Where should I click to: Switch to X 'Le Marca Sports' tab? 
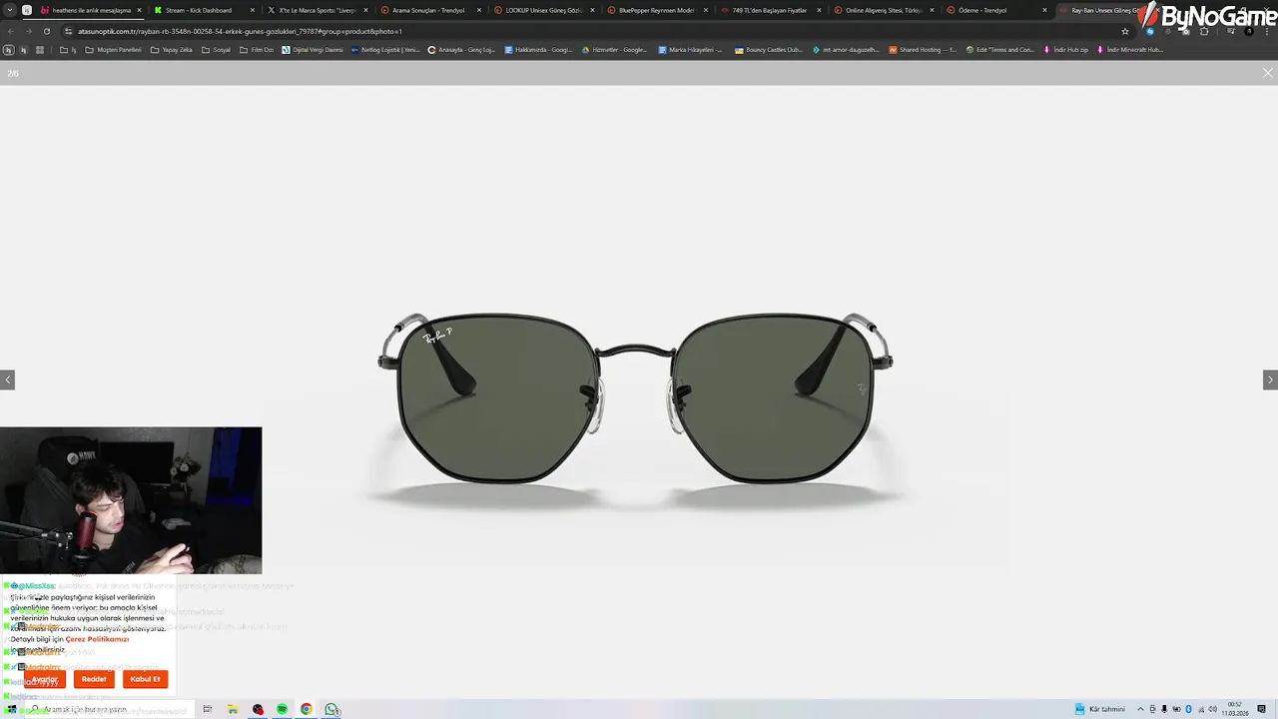[318, 10]
